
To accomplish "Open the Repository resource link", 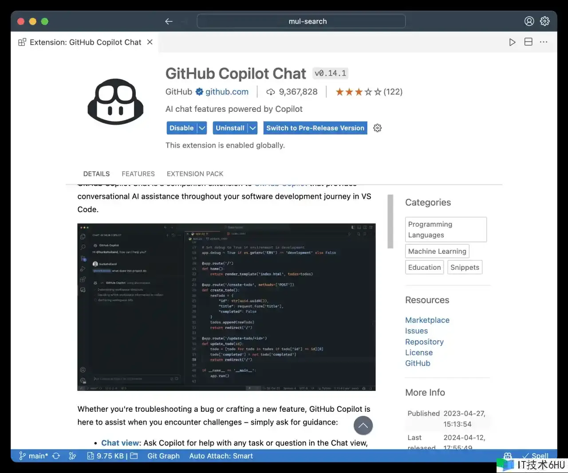I will tap(424, 342).
